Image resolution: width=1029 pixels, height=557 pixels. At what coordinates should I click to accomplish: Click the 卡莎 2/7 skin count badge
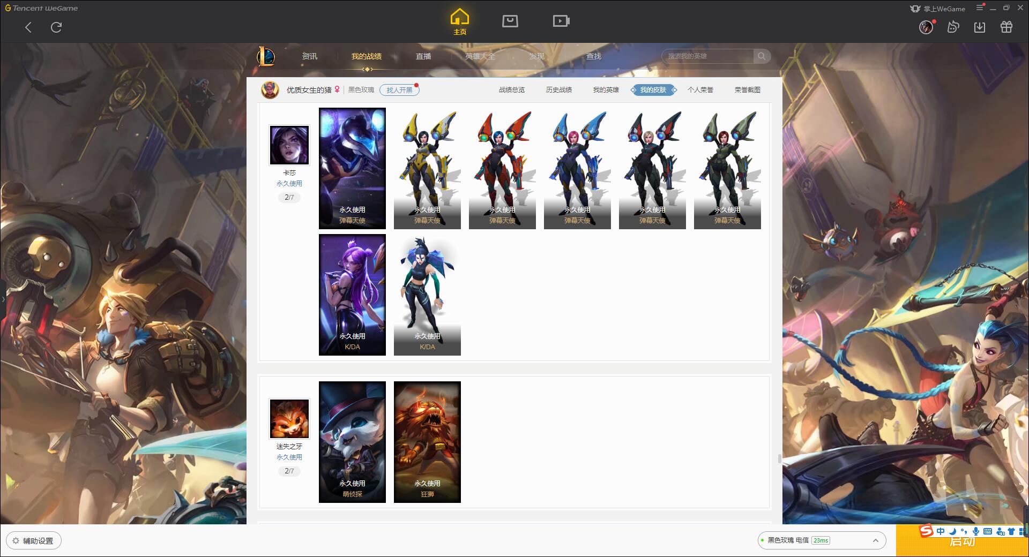coord(289,198)
